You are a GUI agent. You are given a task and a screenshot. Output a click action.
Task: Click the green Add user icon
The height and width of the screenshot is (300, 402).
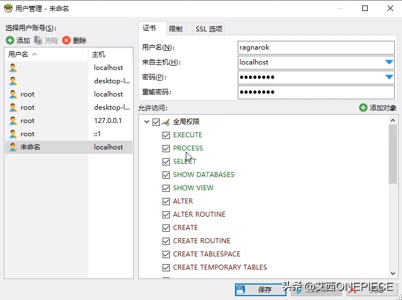point(10,40)
